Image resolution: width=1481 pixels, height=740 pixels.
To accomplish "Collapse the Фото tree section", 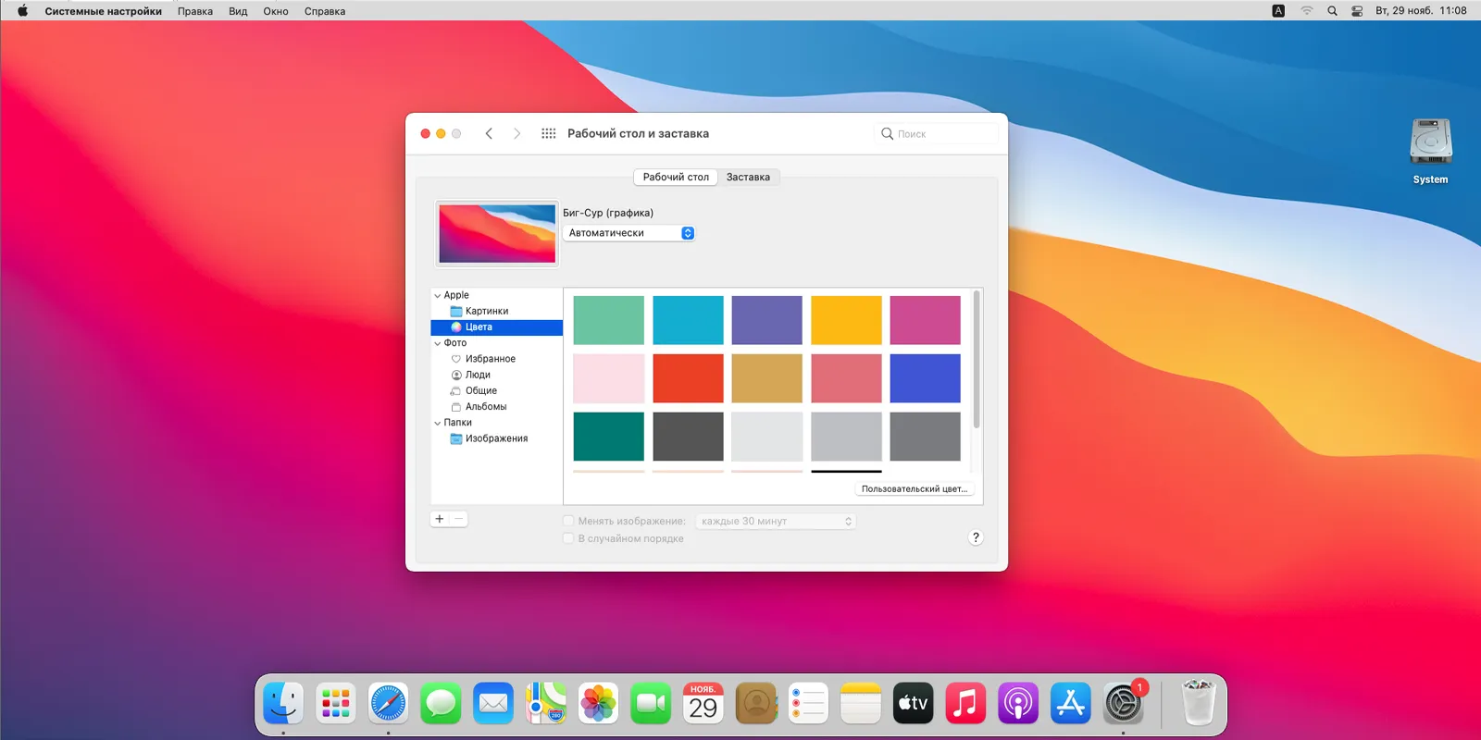I will click(438, 343).
